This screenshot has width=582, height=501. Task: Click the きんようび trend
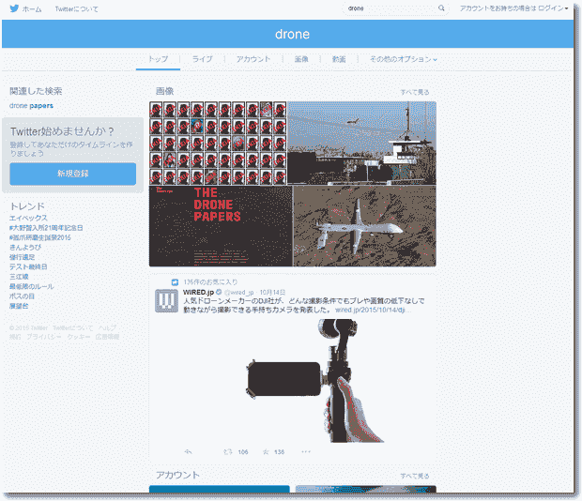click(24, 247)
